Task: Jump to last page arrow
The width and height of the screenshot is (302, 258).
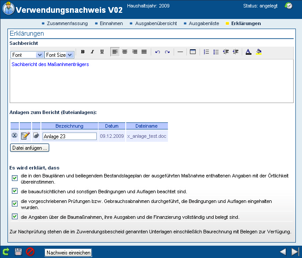Action: [295, 252]
